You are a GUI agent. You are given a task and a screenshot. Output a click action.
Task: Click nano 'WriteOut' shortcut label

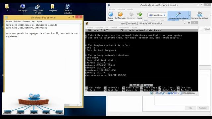[113, 88]
